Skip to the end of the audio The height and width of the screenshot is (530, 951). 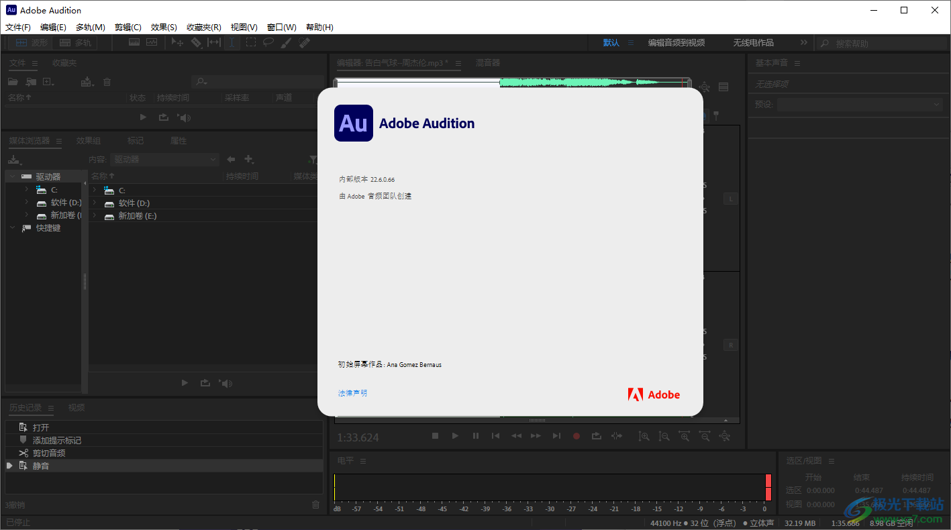coord(556,435)
